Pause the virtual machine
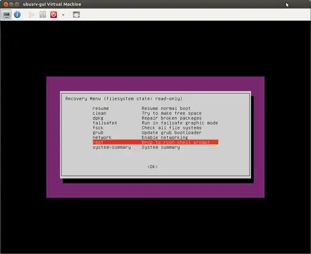 (x=43, y=14)
